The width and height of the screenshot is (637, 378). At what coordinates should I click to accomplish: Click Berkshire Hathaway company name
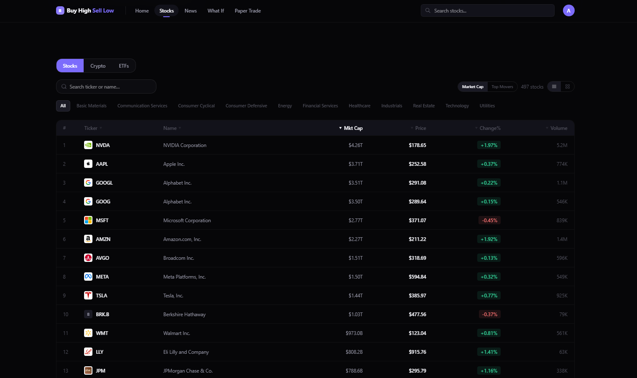coord(184,314)
